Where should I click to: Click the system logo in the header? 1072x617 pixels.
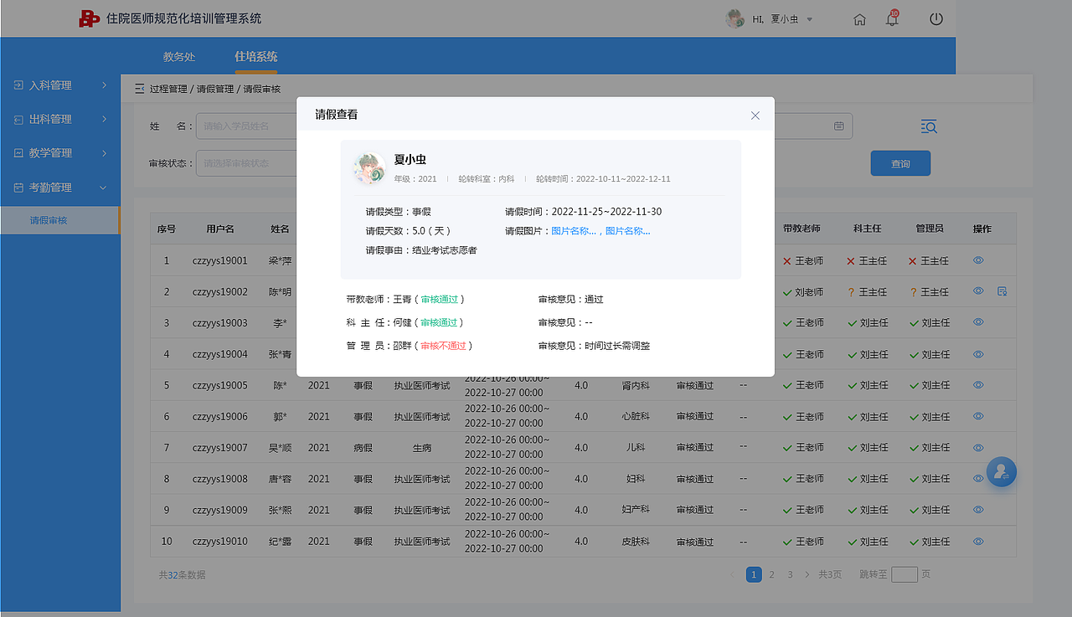[89, 18]
